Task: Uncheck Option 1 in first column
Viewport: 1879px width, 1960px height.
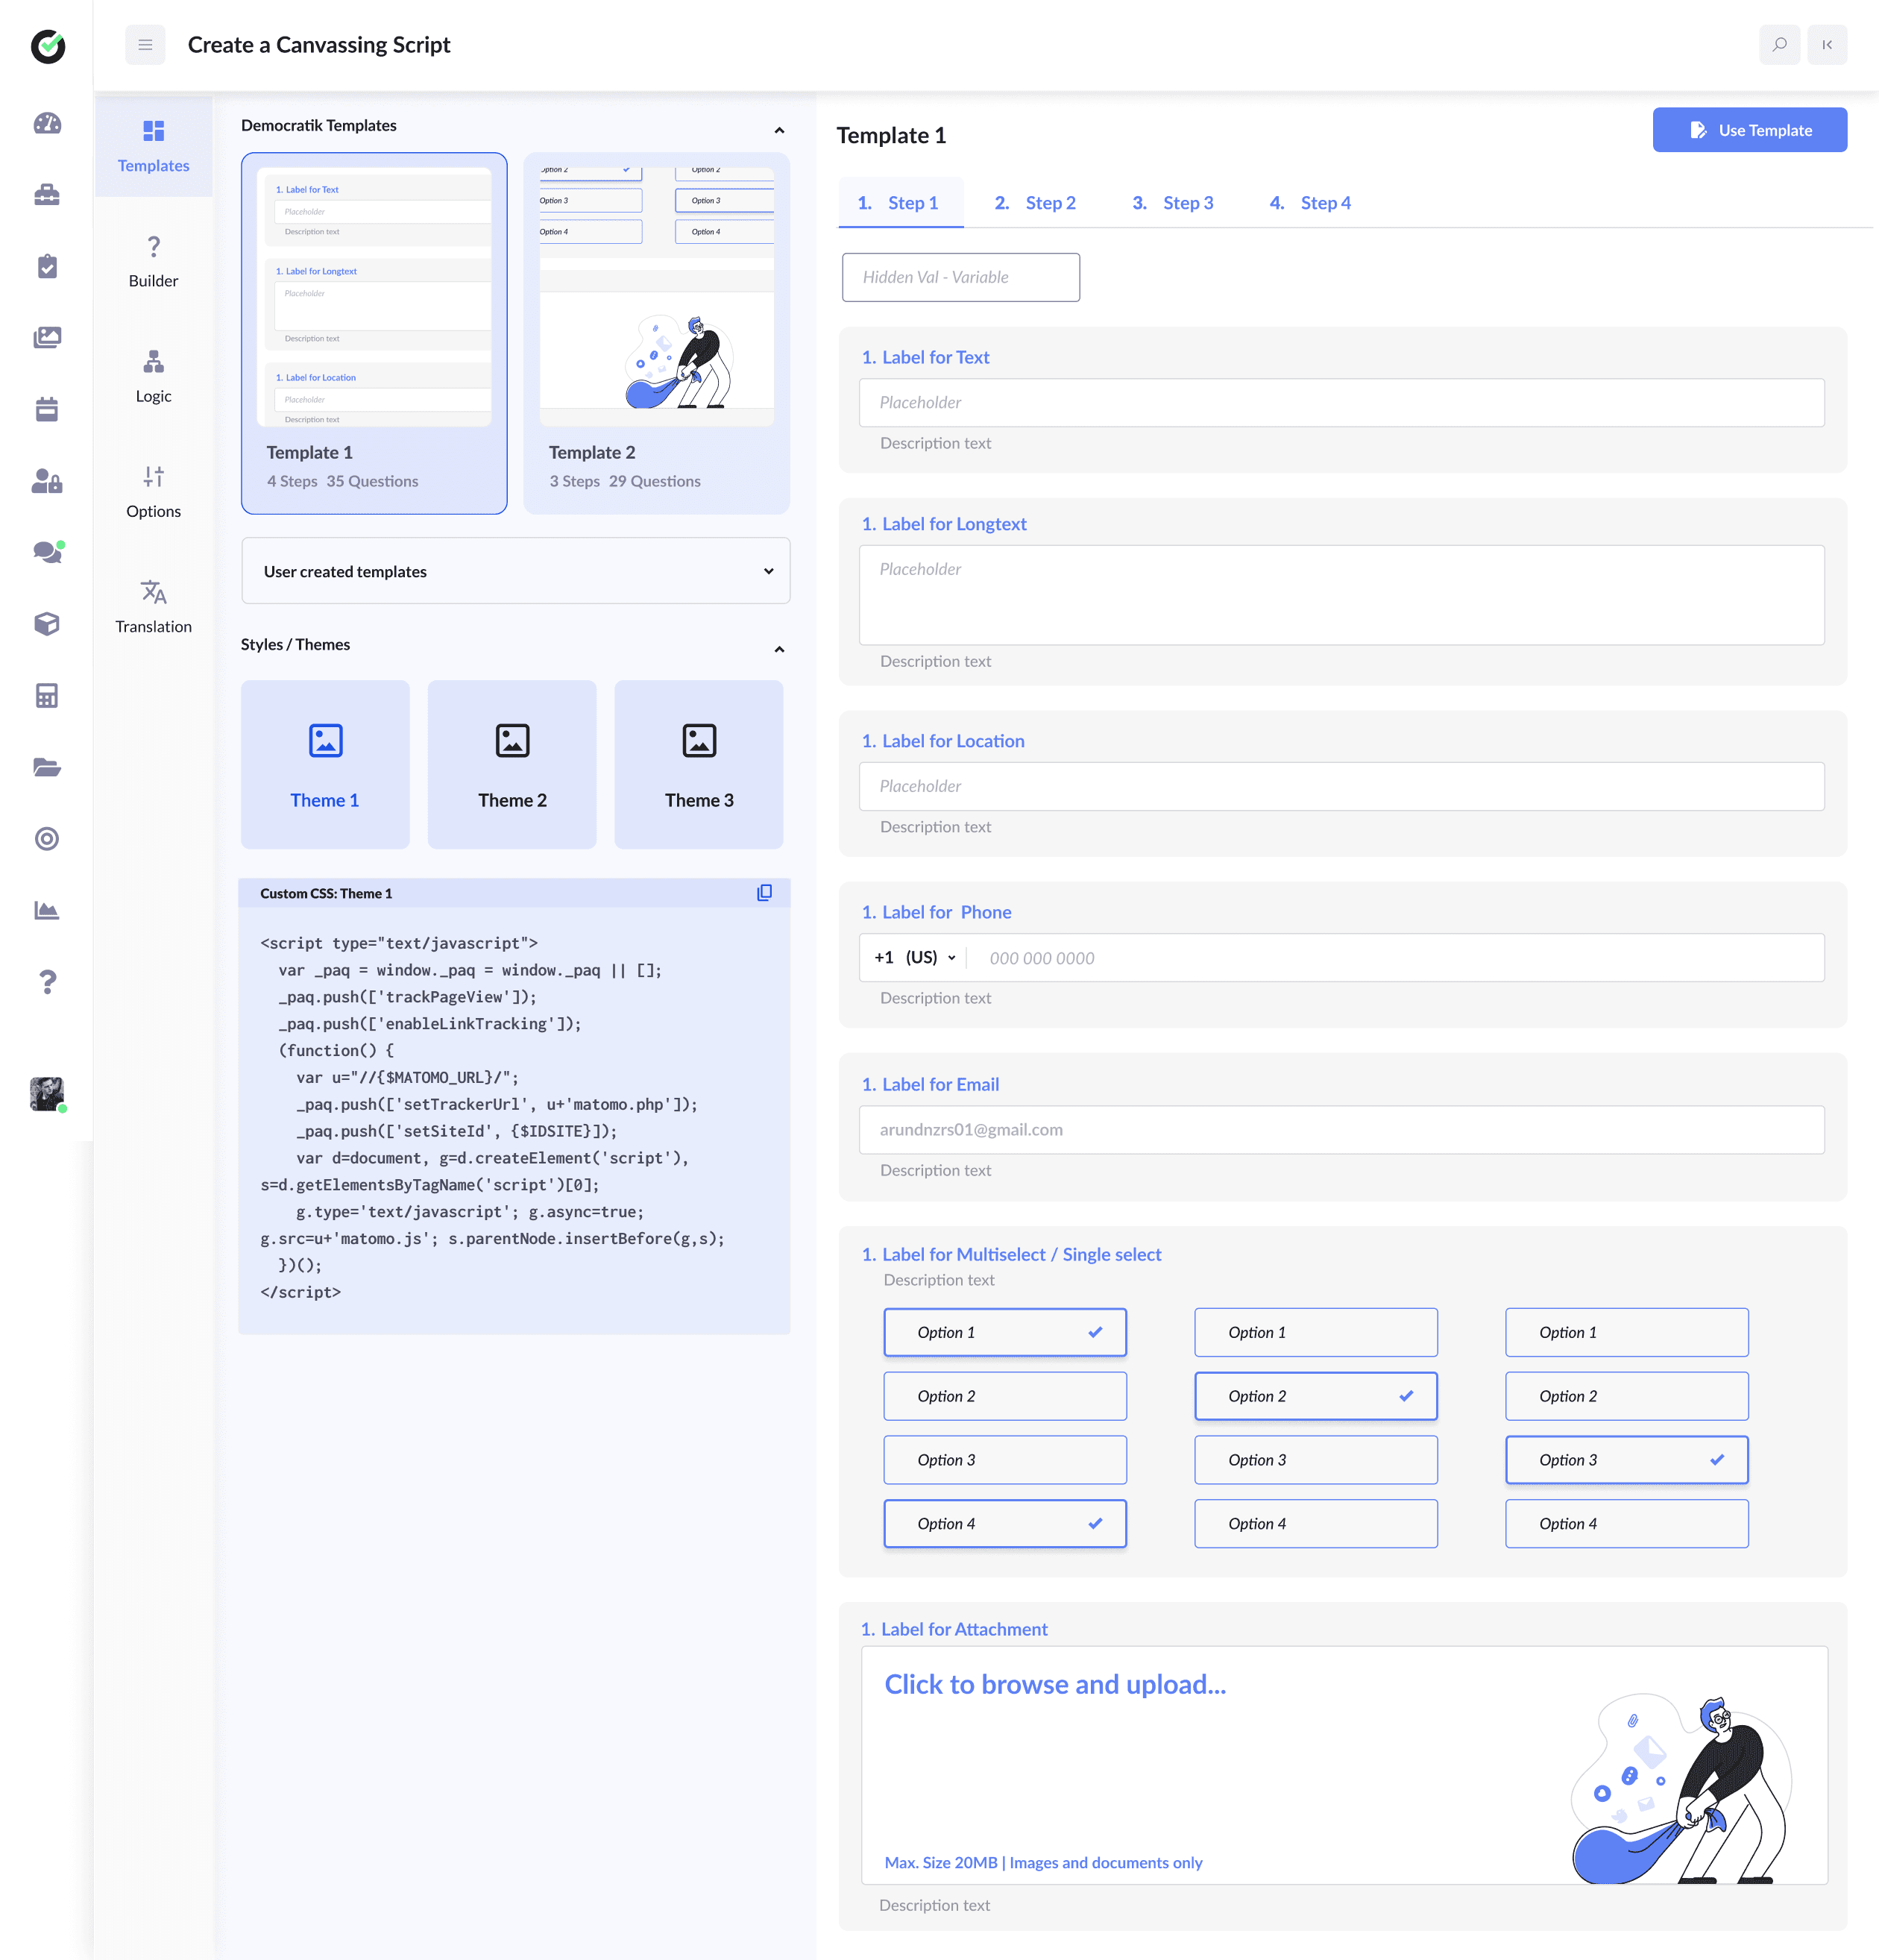Action: pos(1005,1332)
